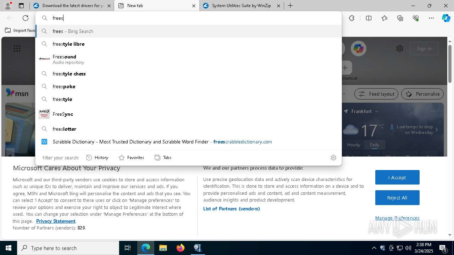The image size is (454, 255).
Task: Open the Favorites star icon in toolbar
Action: click(384, 18)
